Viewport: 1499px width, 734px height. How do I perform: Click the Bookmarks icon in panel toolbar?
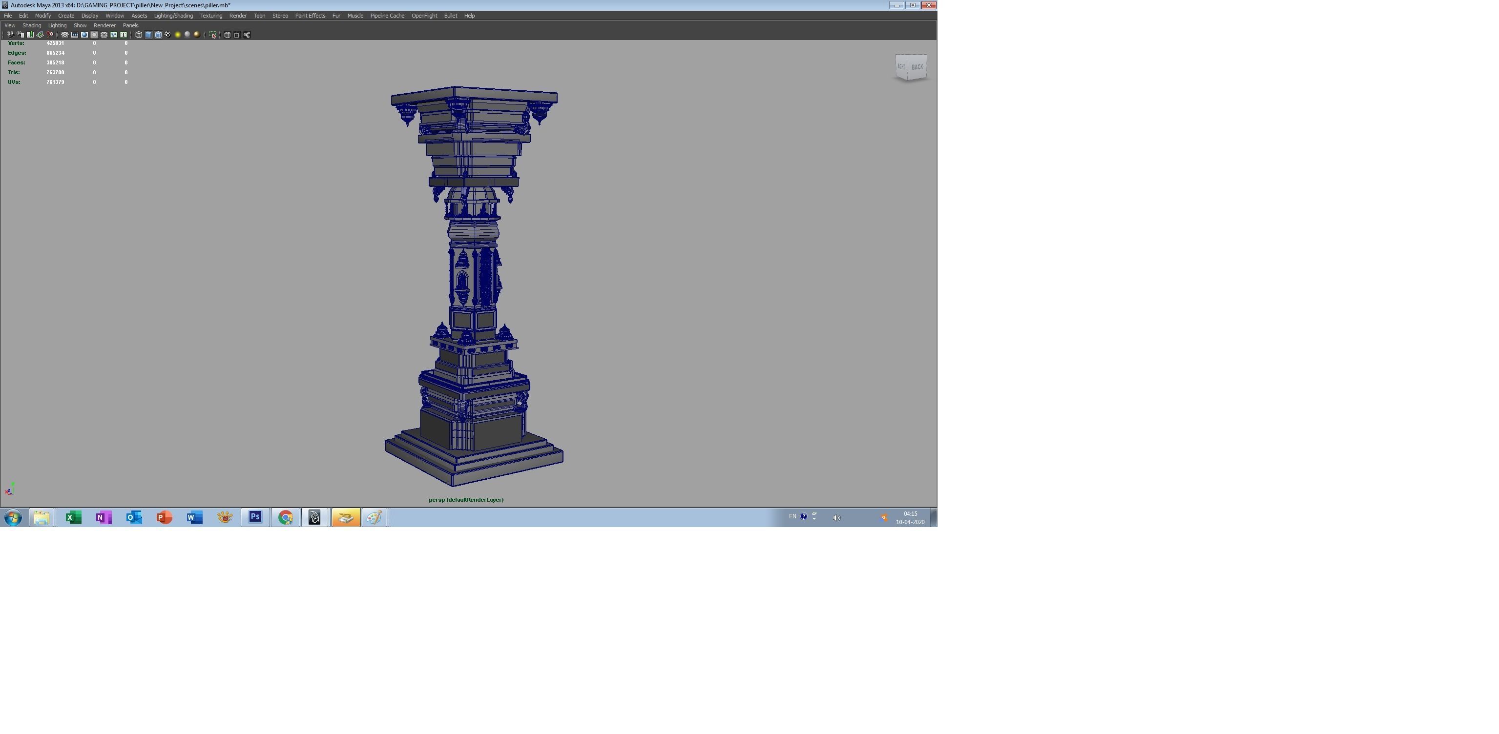click(30, 35)
